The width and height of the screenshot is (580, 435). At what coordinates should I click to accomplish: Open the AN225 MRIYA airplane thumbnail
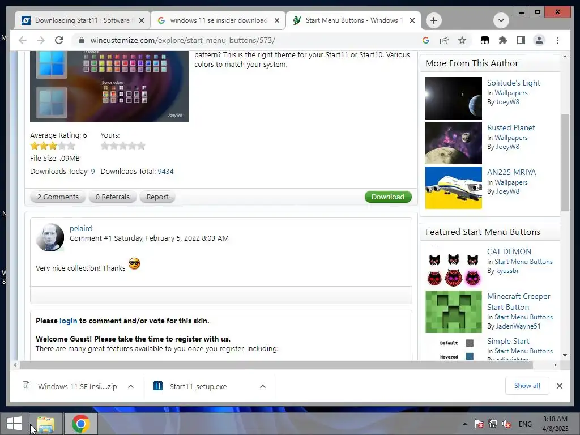coord(454,187)
